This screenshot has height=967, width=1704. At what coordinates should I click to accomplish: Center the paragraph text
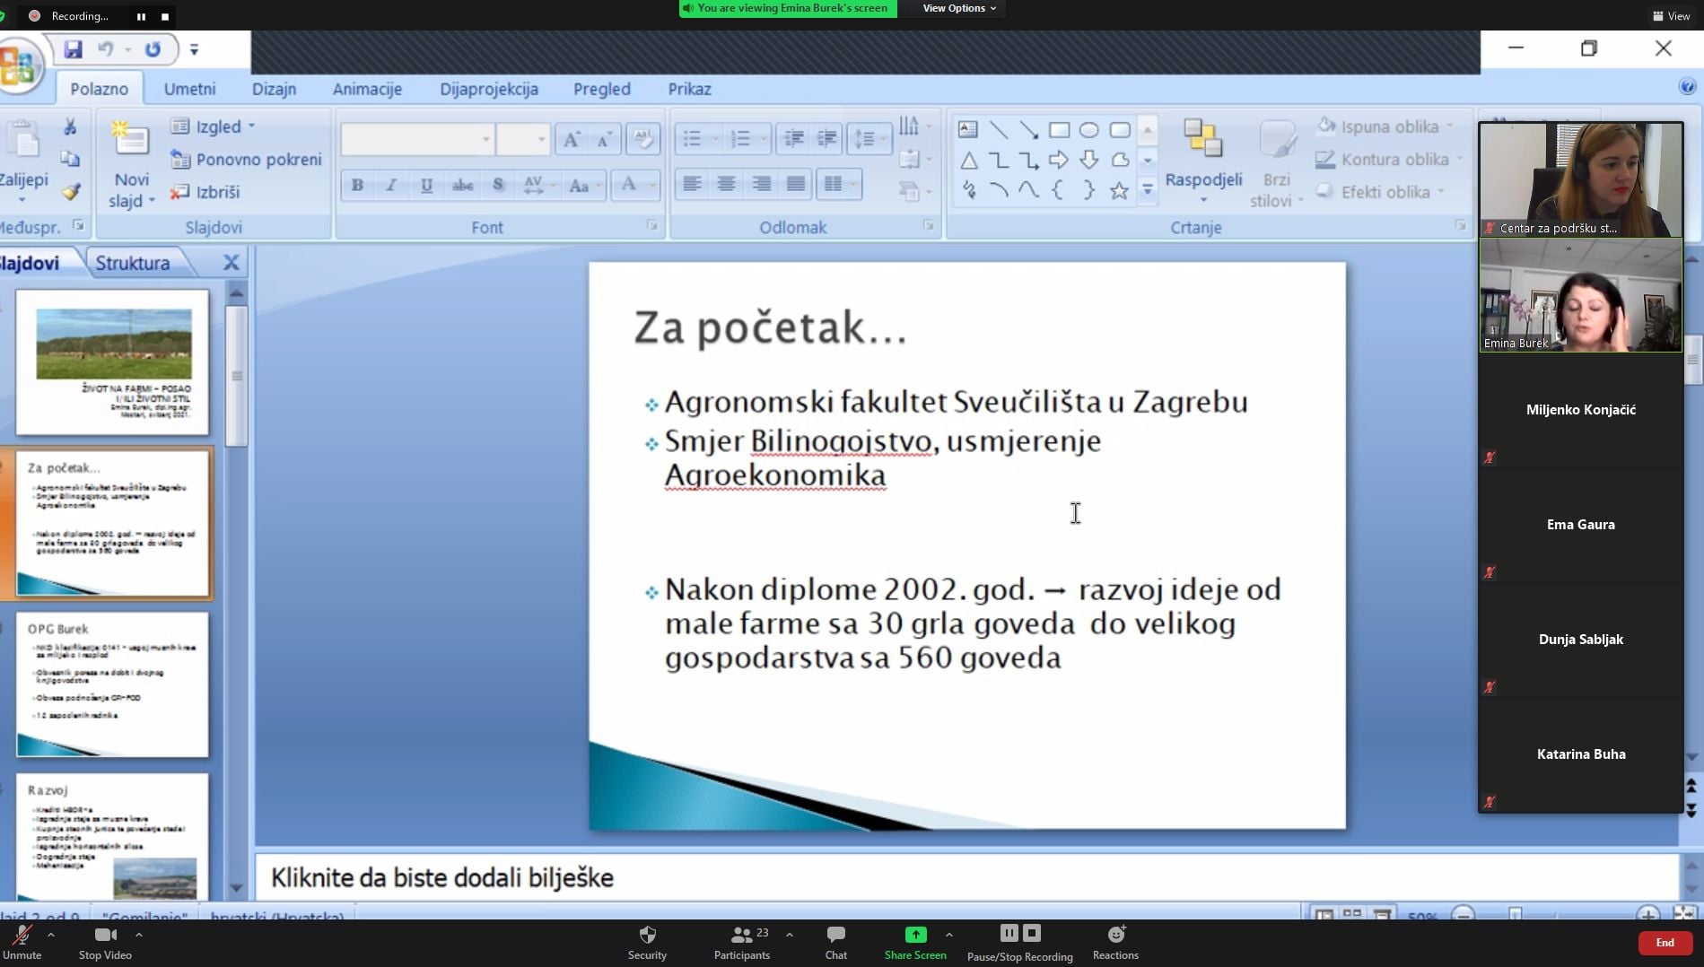pos(726,184)
